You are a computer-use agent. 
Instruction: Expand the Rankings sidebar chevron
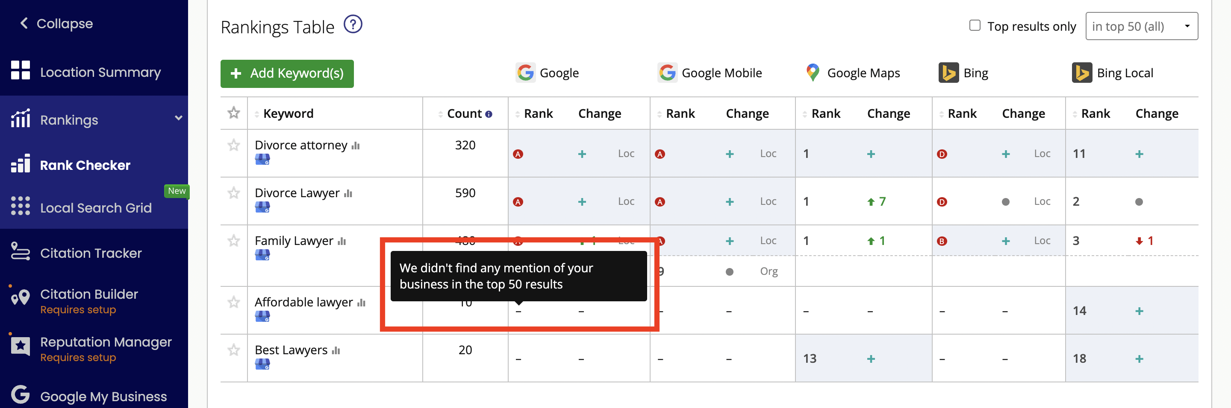click(178, 118)
